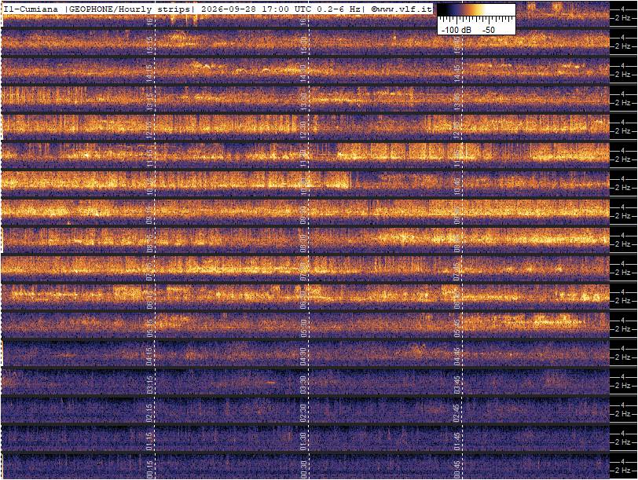The width and height of the screenshot is (638, 480).
Task: Click the 05:15 time marker
Action: point(150,328)
